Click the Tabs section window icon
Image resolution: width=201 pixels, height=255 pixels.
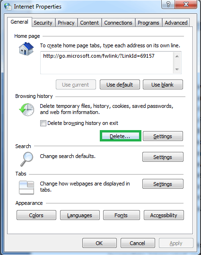pyautogui.click(x=26, y=187)
